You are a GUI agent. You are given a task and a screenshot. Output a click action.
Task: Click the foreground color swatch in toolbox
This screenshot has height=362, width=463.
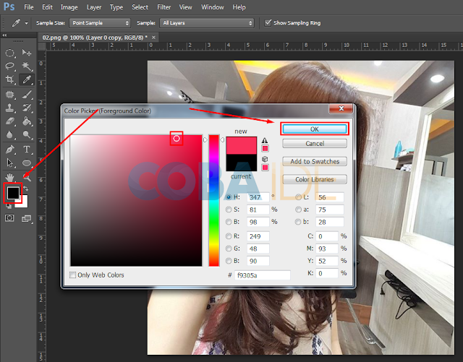(x=13, y=193)
